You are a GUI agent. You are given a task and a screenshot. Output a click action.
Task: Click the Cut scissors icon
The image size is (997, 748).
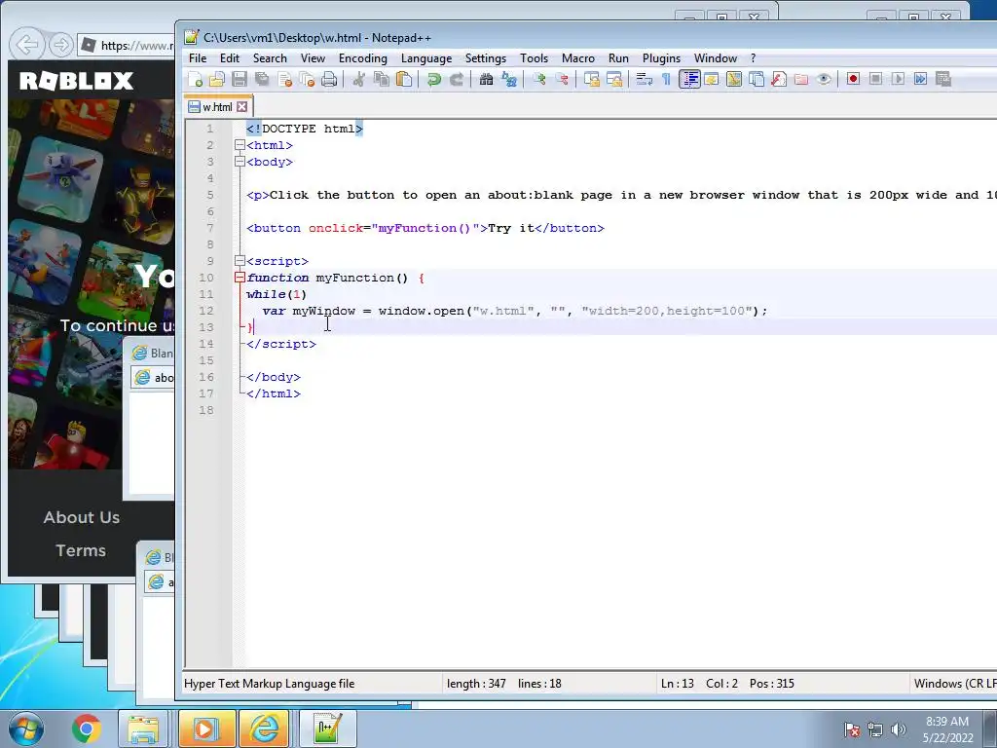click(x=358, y=80)
